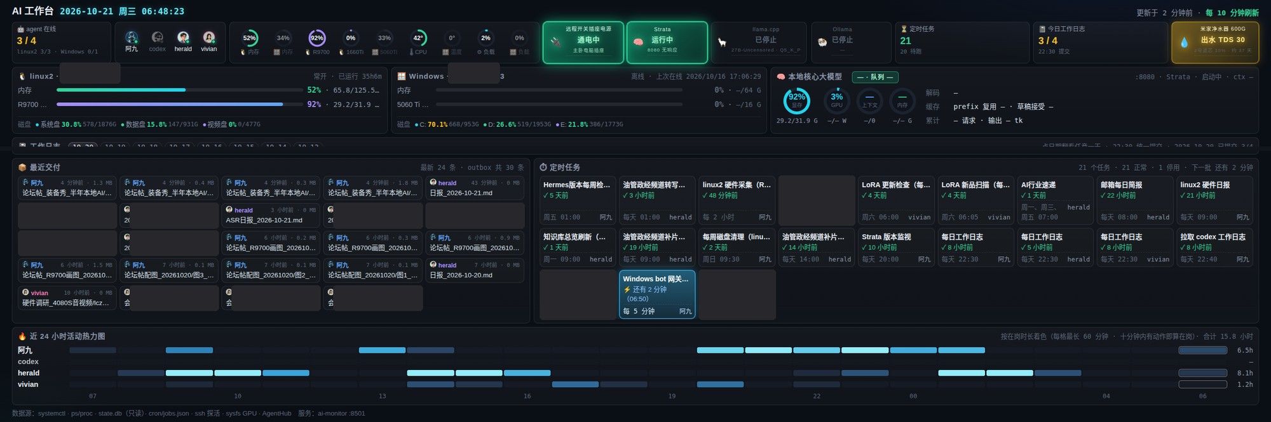This screenshot has width=1271, height=422.
Task: Click the linux2 内存 usage bar
Action: (x=180, y=90)
